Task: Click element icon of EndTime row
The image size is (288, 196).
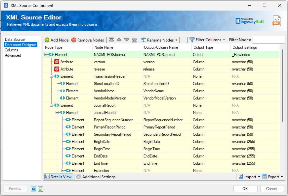Action: tap(68, 163)
